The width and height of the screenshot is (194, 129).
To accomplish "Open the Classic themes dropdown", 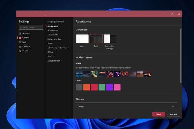I will coord(126,106).
